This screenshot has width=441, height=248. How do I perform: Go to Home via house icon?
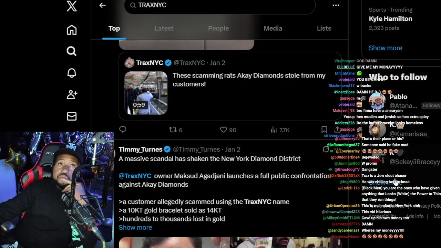coord(72,30)
